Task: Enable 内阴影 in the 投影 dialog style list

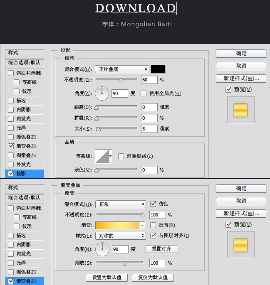Action: tap(11, 110)
